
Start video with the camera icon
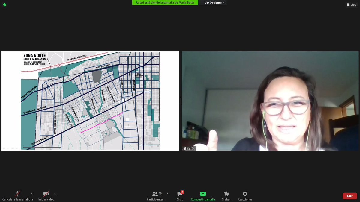coord(46,194)
